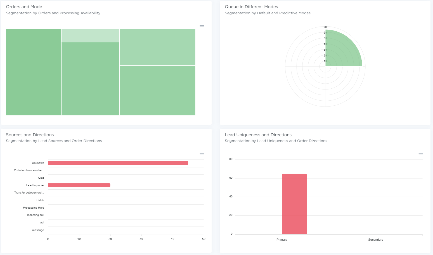This screenshot has height=255, width=433.
Task: Click the Secondary axis label
Action: [375, 240]
